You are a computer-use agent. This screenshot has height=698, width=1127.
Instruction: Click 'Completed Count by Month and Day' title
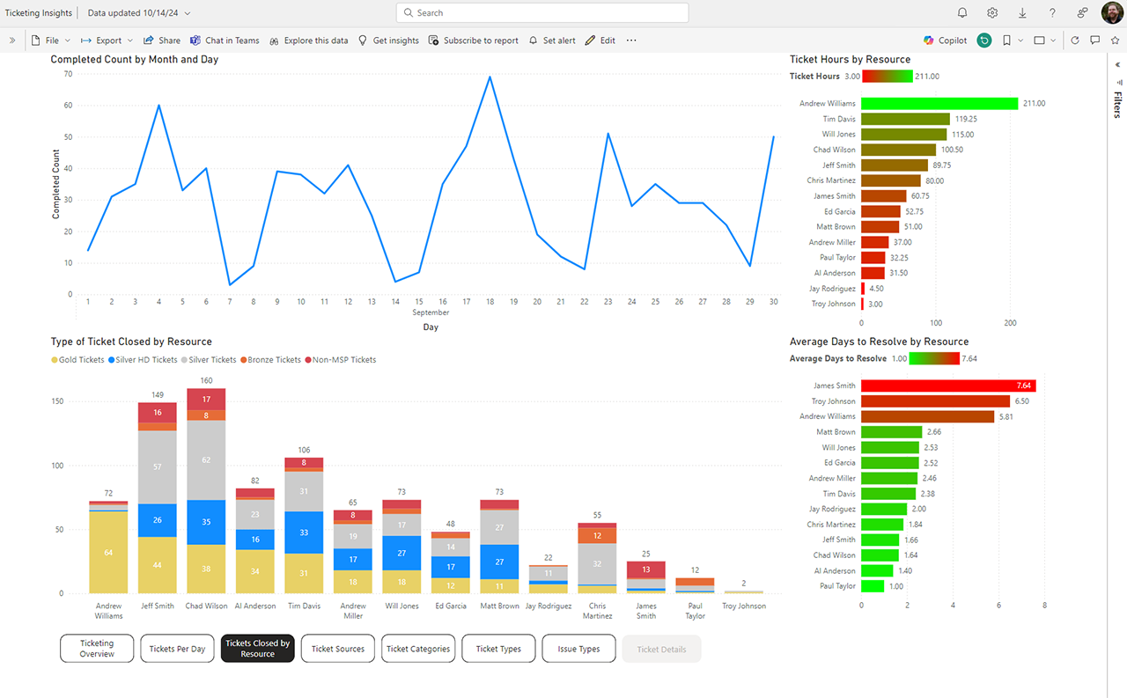(x=135, y=60)
